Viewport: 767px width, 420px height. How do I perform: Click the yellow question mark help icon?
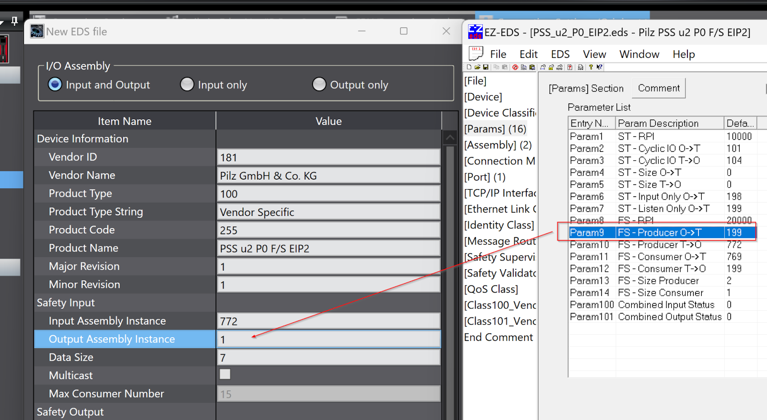591,67
